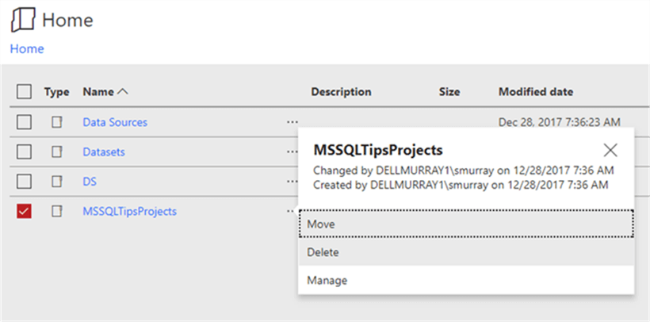Click the Data Sources folder type icon
The image size is (650, 322).
(x=57, y=122)
